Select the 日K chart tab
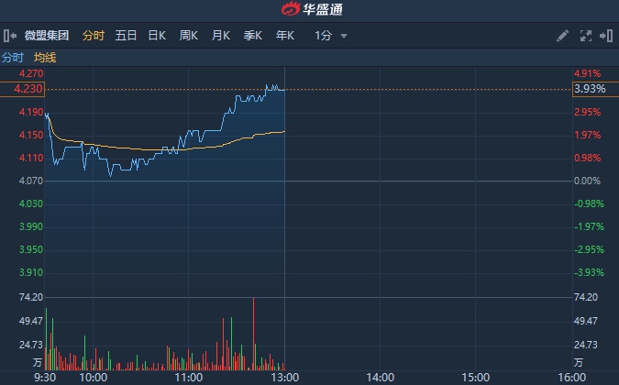This screenshot has width=619, height=385. pyautogui.click(x=157, y=36)
